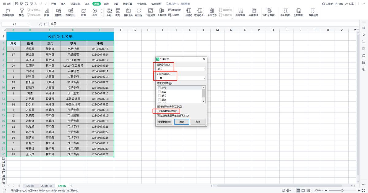368x193 pixels.
Task: Open the 合并计算 consolidate tool
Action: (x=162, y=12)
